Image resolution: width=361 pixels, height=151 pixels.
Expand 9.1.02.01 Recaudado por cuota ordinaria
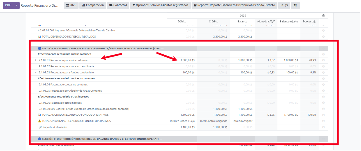[36, 60]
